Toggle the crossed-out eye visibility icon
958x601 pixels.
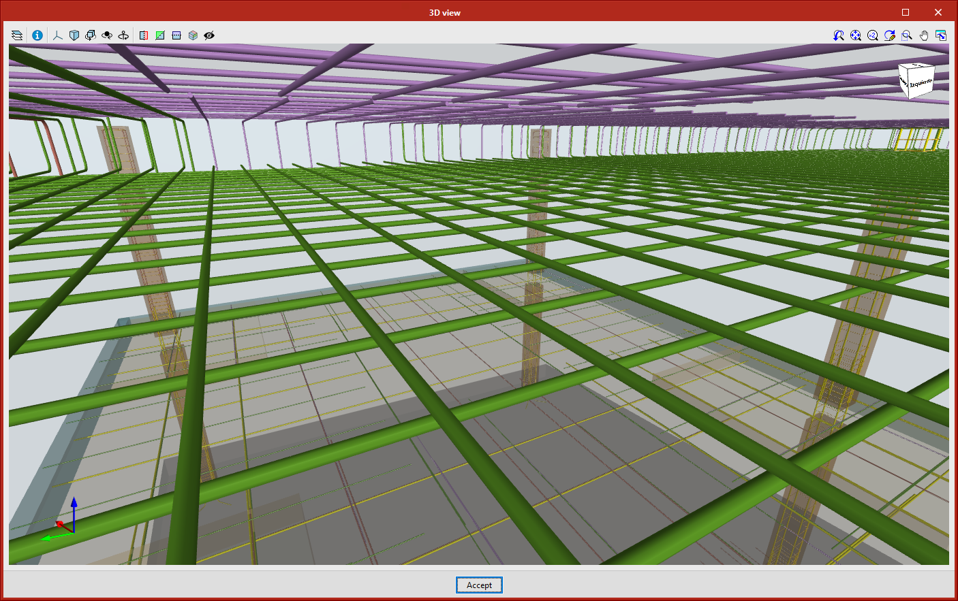pos(209,35)
